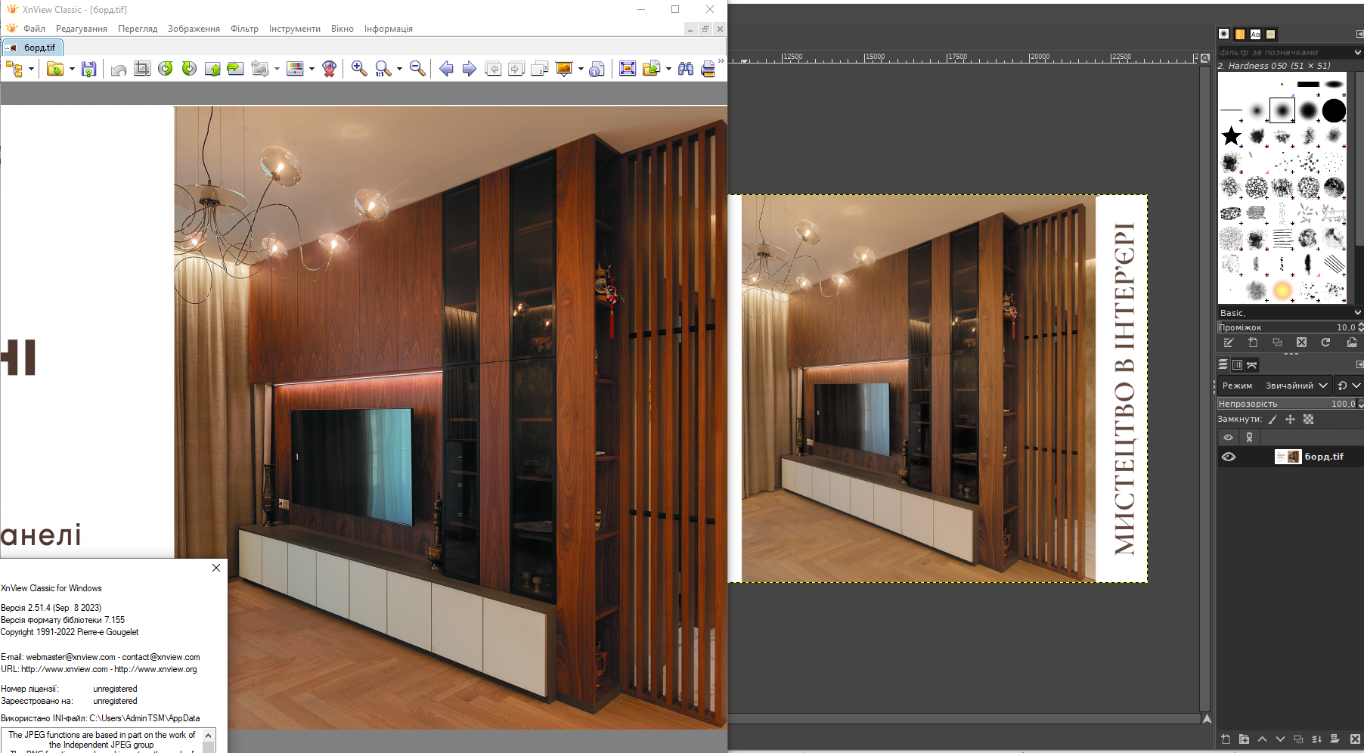
Task: Open search with the binoculars icon
Action: (x=685, y=69)
